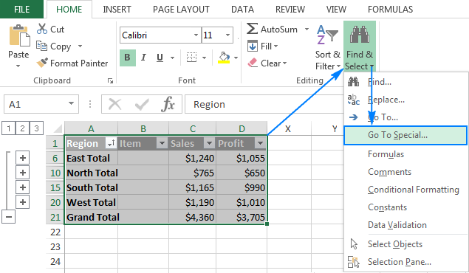Select Go To Special... option
This screenshot has width=469, height=273.
pyautogui.click(x=405, y=135)
